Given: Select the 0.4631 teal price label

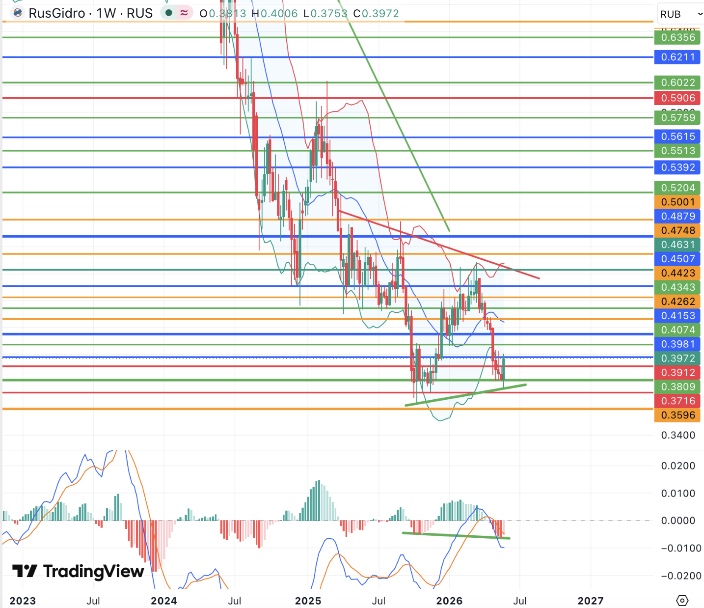Looking at the screenshot, I should pyautogui.click(x=678, y=245).
